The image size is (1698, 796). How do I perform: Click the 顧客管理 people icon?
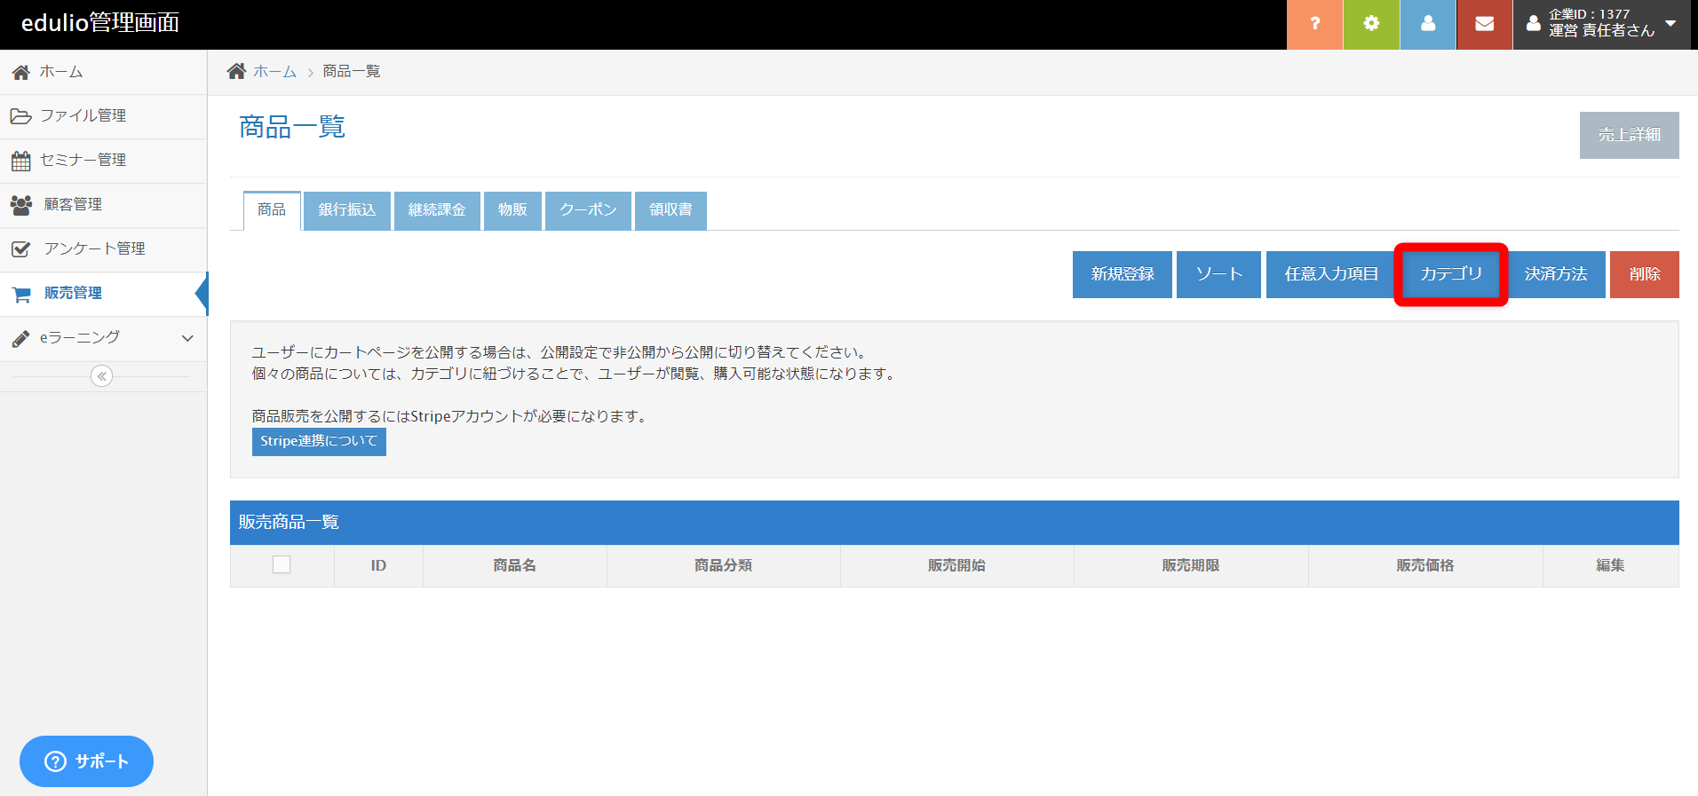tap(21, 205)
